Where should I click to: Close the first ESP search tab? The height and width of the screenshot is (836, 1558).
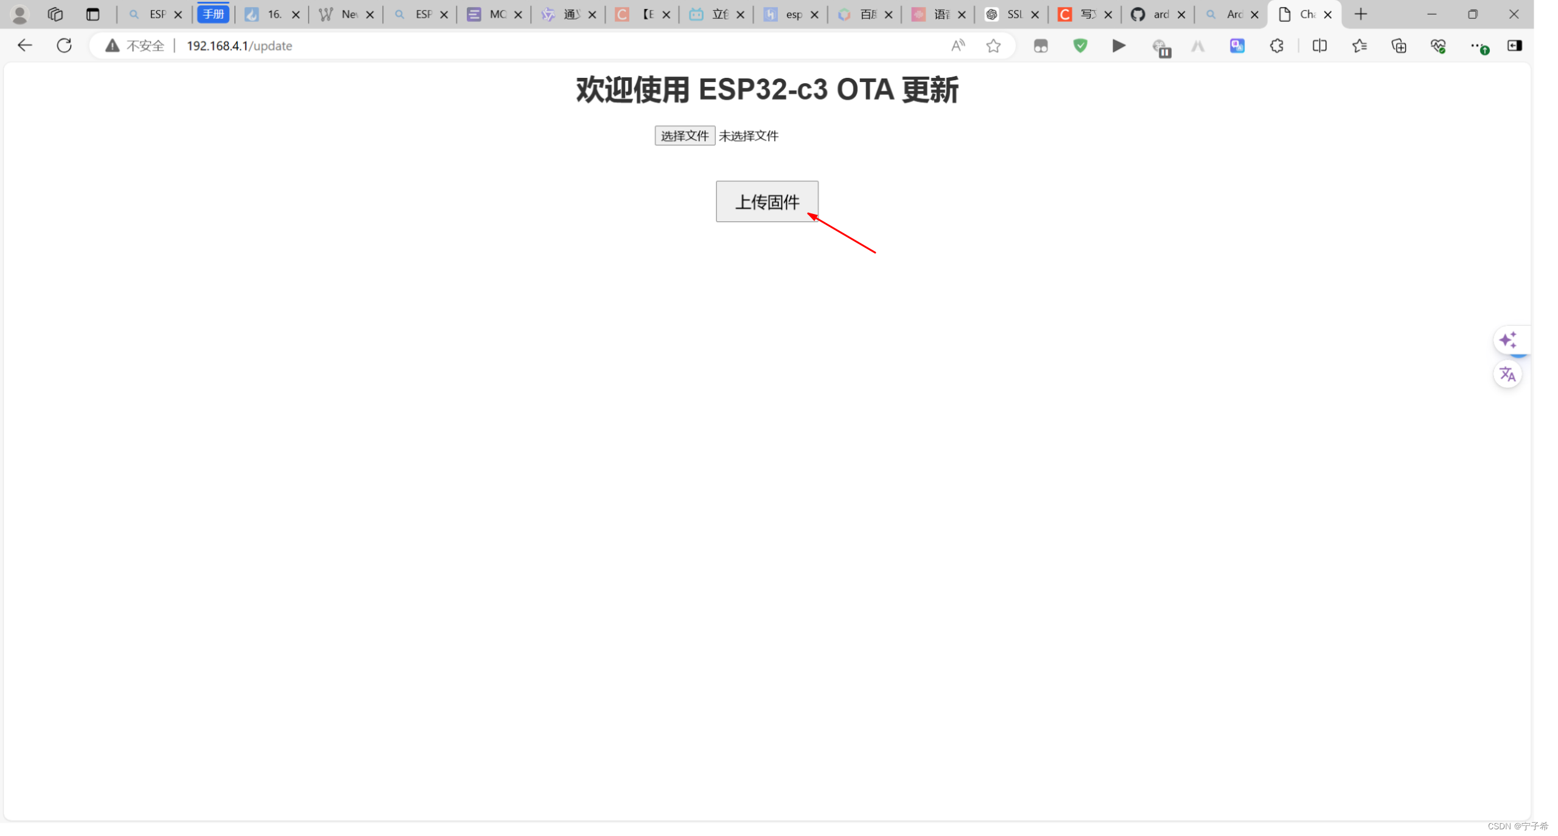(178, 15)
